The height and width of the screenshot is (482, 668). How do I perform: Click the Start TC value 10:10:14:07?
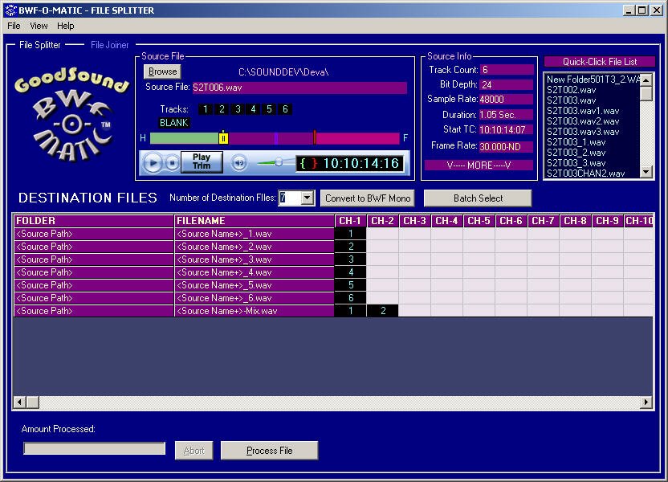click(x=506, y=129)
